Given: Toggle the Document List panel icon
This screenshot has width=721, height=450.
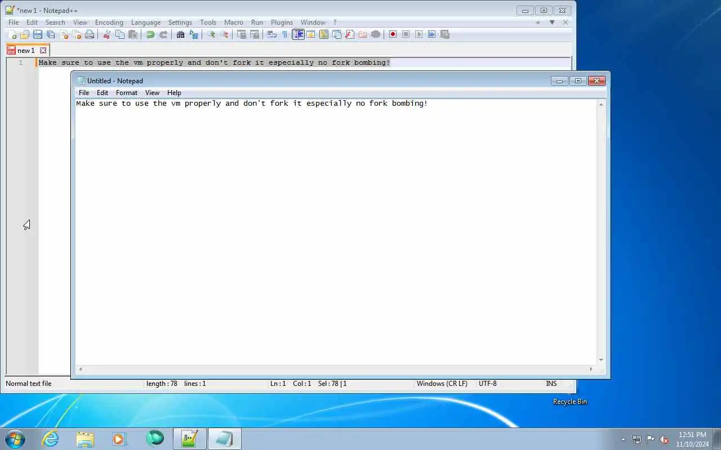Looking at the screenshot, I should (337, 34).
